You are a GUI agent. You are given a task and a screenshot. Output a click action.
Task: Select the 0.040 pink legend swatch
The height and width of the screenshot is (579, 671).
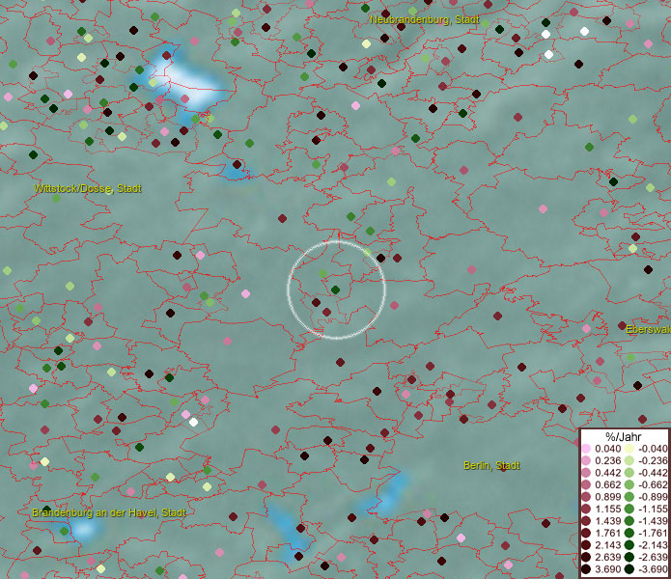(x=586, y=449)
